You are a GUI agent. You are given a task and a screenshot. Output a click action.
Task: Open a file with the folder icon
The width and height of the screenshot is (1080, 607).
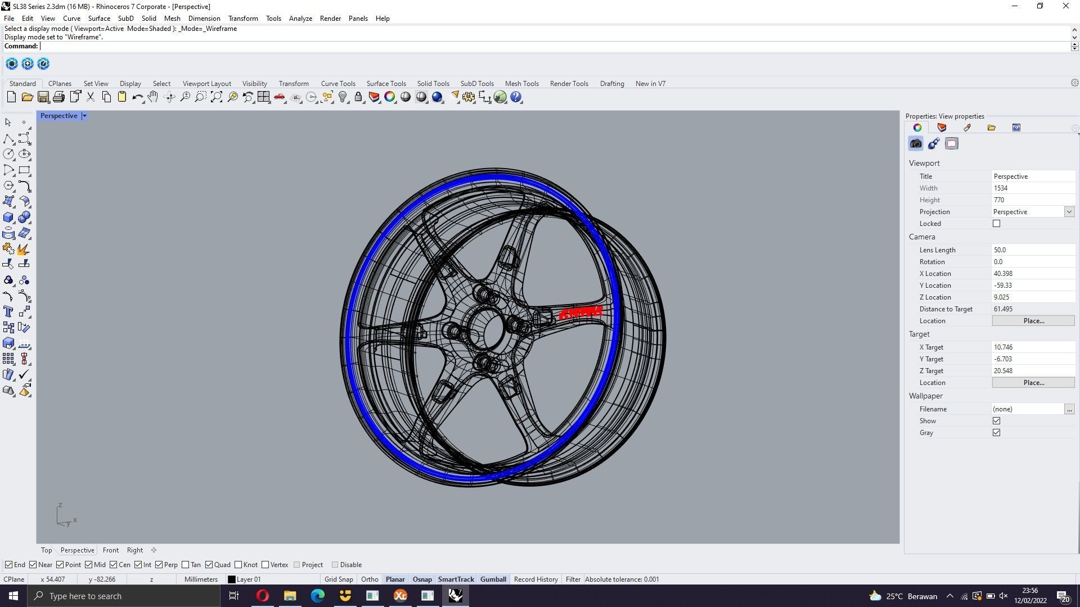[27, 97]
